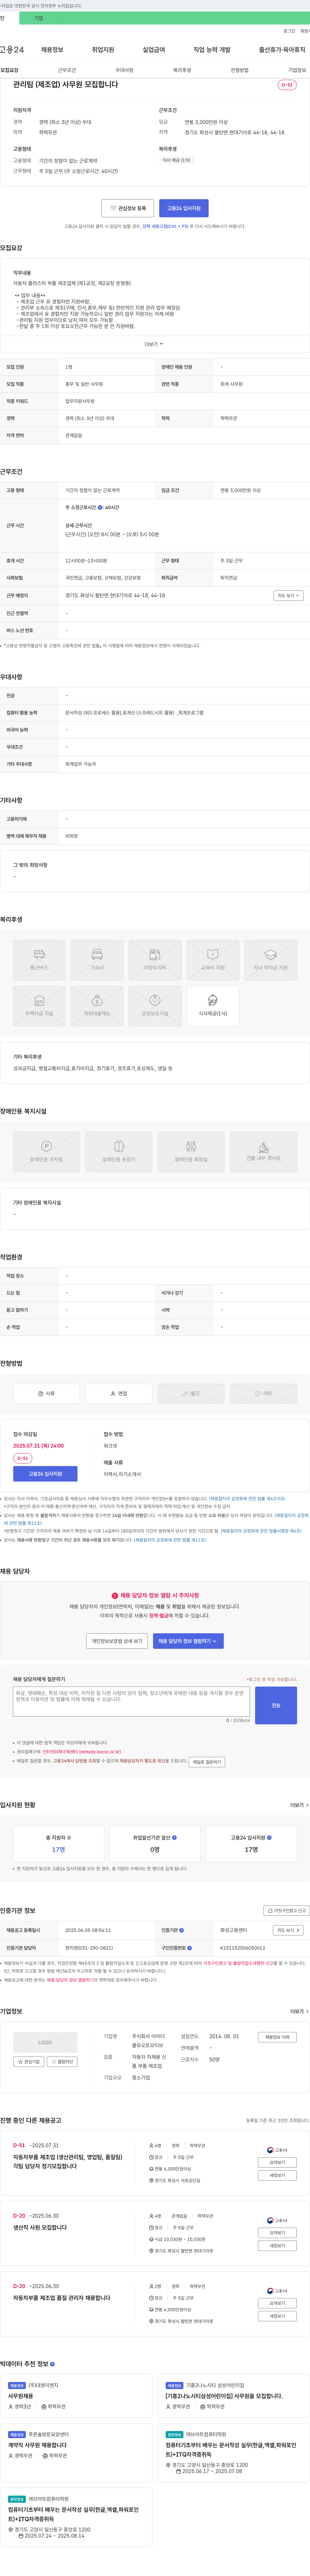The image size is (310, 2576).
Task: Open the 직업 능력 개발 menu
Action: (x=212, y=50)
